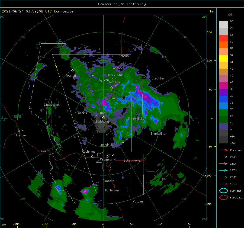244x228 pixels.
Task: Click the Didsbury label
Action: [102, 121]
